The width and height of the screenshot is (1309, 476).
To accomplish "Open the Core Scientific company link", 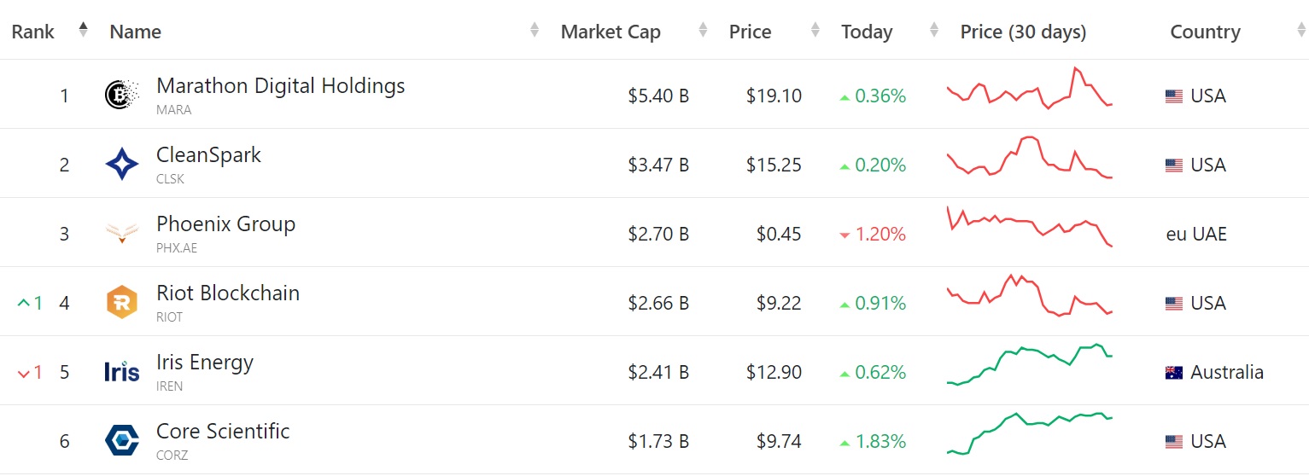I will (x=223, y=431).
